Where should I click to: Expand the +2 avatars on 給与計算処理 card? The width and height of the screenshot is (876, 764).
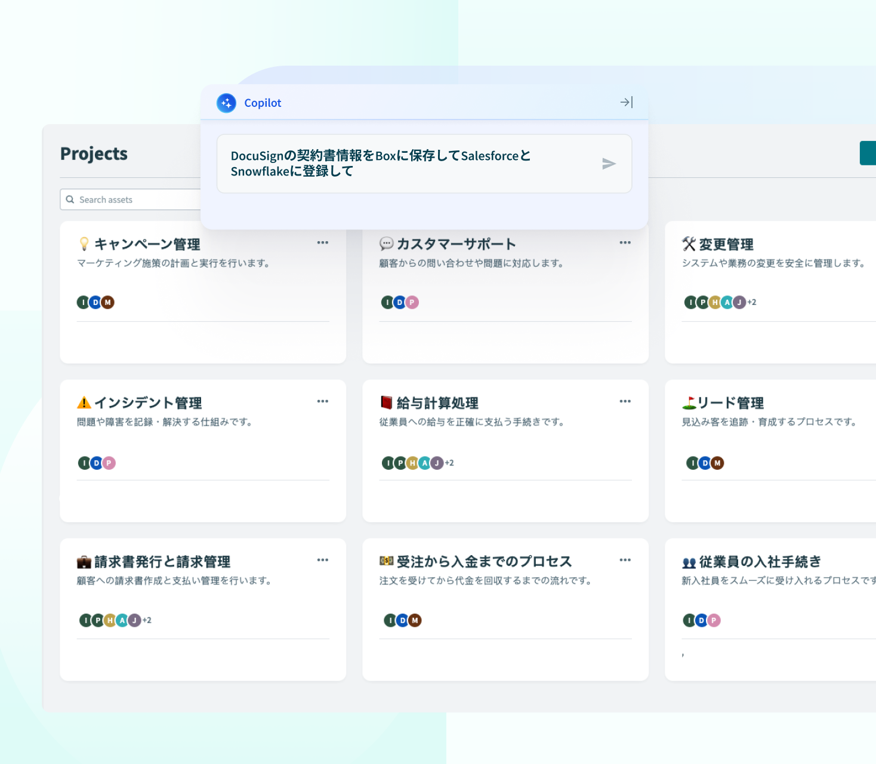(x=449, y=463)
